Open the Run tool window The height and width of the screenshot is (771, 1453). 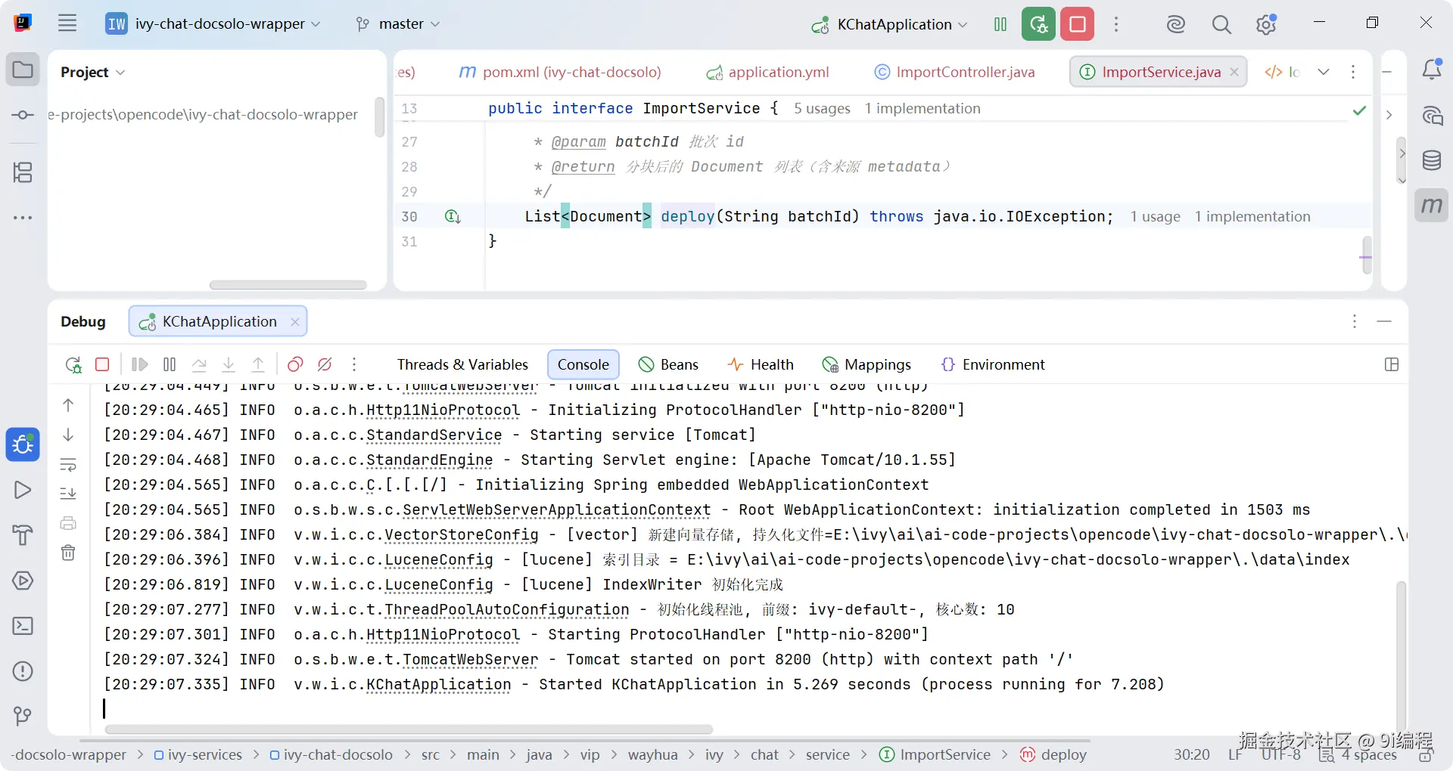click(x=23, y=490)
